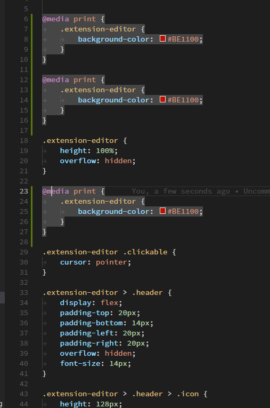Click the git blame annotation on line 23
Viewport: 270px width, 408px height.
201,191
